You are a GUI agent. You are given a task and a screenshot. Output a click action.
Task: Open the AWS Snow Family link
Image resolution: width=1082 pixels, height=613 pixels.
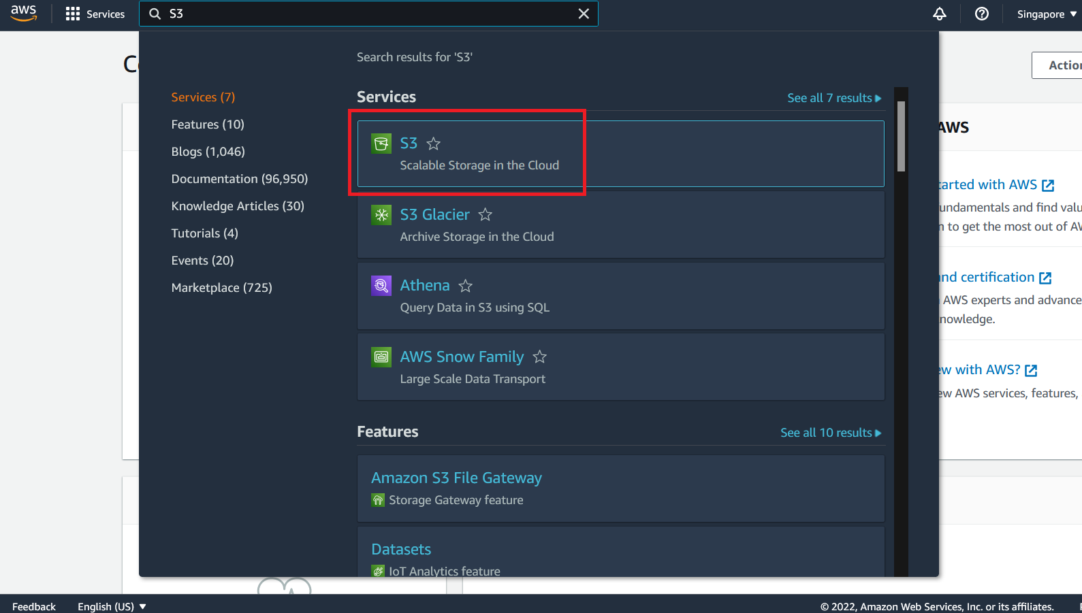462,357
